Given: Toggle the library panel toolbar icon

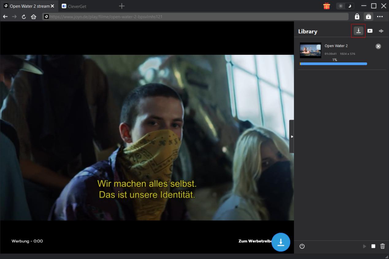Looking at the screenshot, I should point(368,17).
